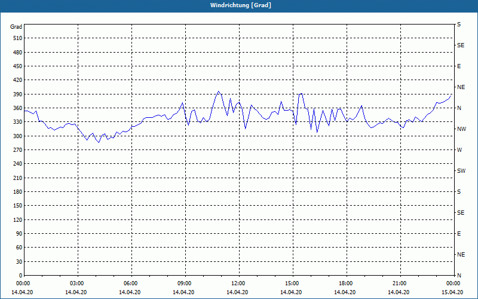The image size is (478, 299).
Task: Click the N compass label on the 360 gridline
Action: (x=459, y=108)
